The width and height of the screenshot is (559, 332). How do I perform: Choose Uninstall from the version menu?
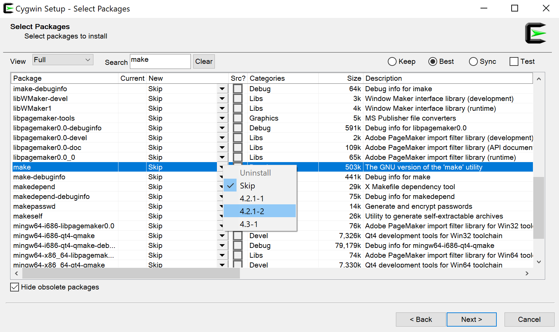(x=255, y=173)
